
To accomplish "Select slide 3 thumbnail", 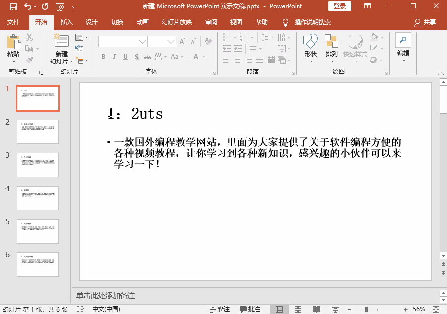I will 38,165.
